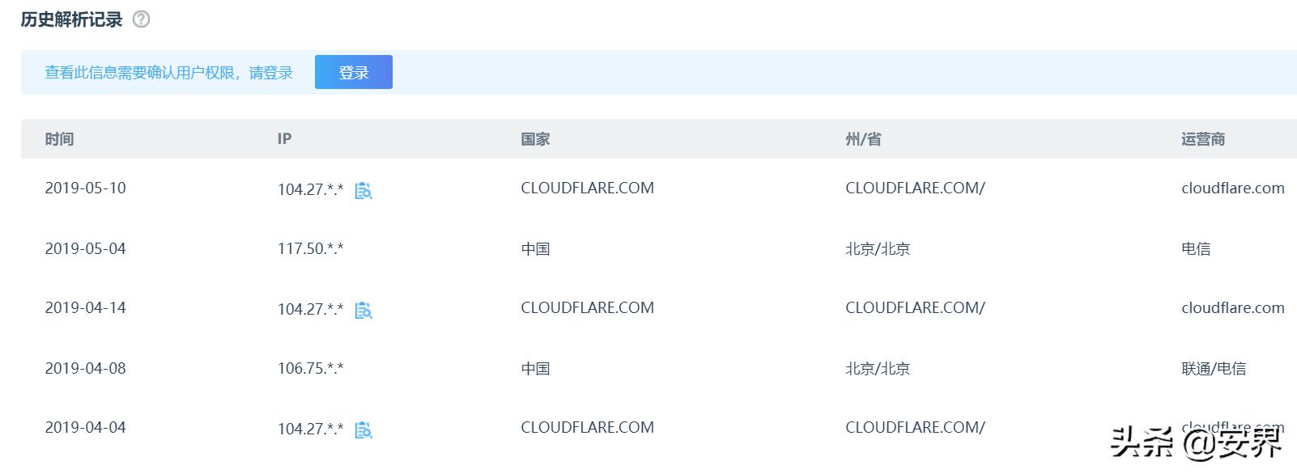Select the IP 106.75.*.* cell
The height and width of the screenshot is (474, 1297).
310,369
